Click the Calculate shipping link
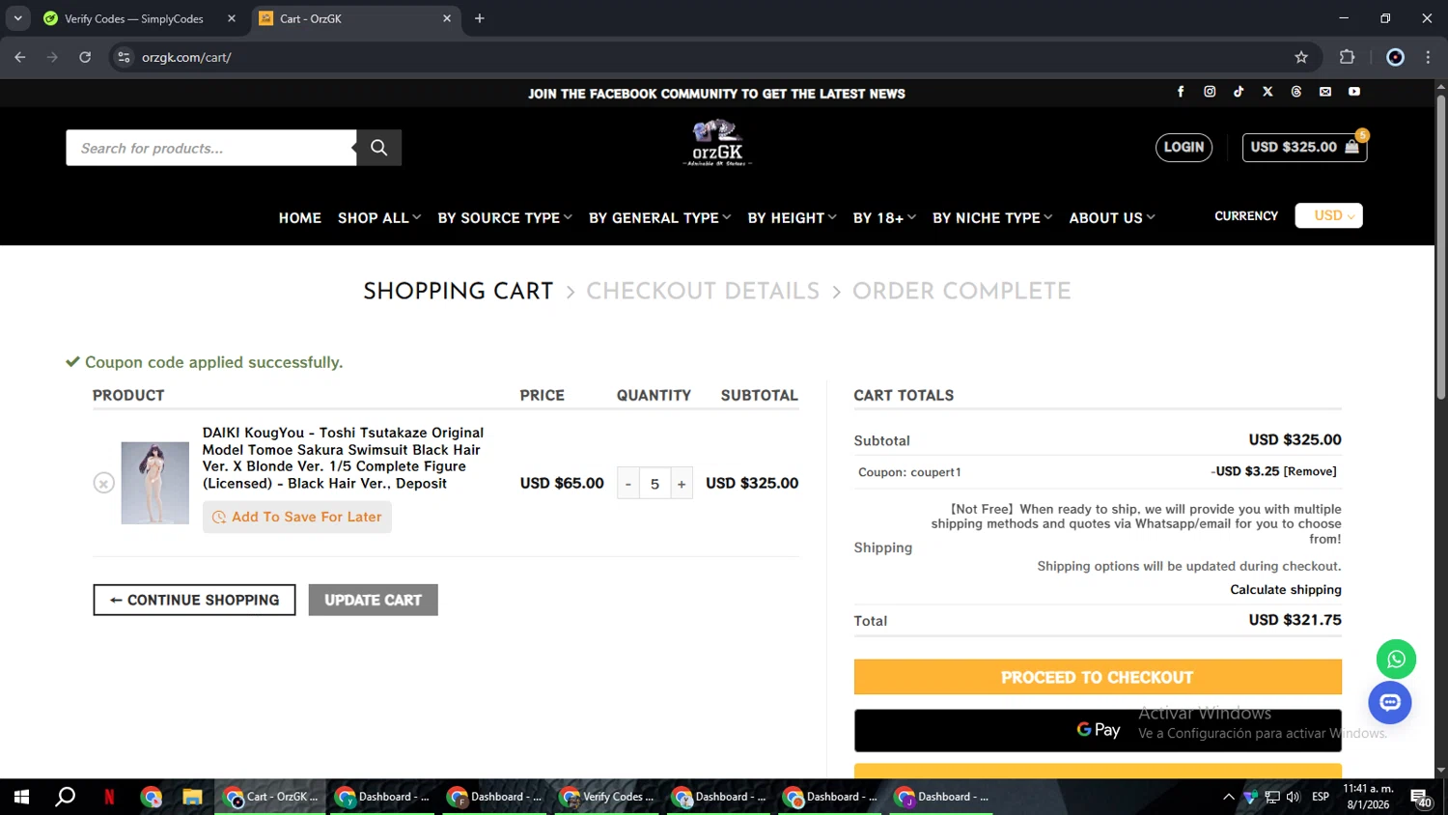This screenshot has width=1448, height=815. coord(1286,589)
